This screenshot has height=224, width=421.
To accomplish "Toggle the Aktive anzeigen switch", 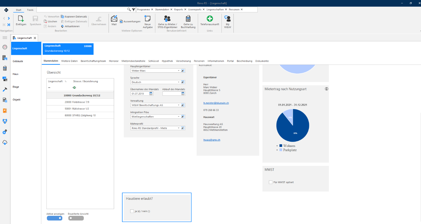I will 54,218.
